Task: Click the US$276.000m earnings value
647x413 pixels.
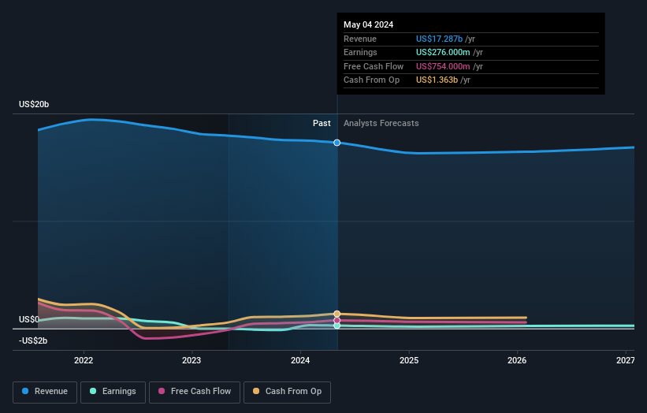Action: (443, 52)
